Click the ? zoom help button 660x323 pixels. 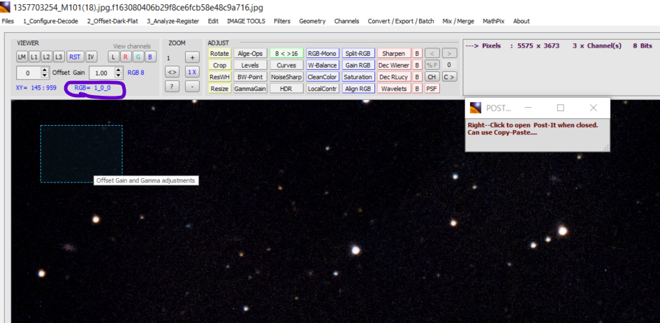(172, 86)
